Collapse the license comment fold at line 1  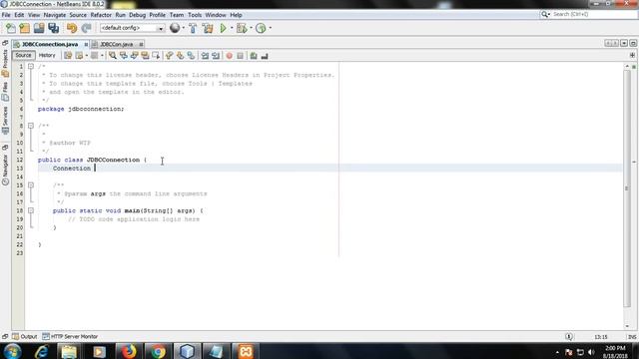pos(31,67)
